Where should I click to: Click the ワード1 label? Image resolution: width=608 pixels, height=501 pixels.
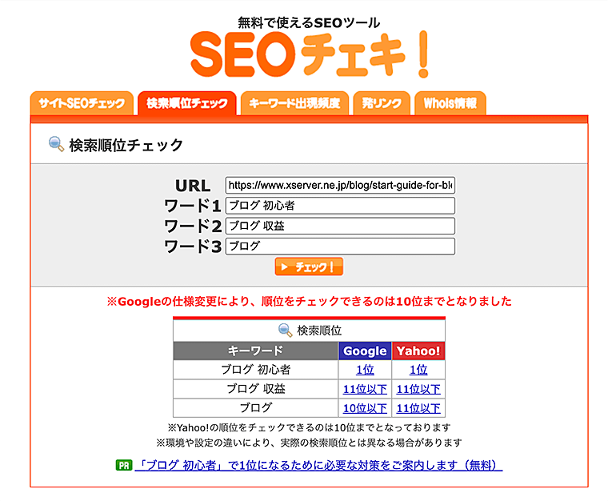coord(193,206)
